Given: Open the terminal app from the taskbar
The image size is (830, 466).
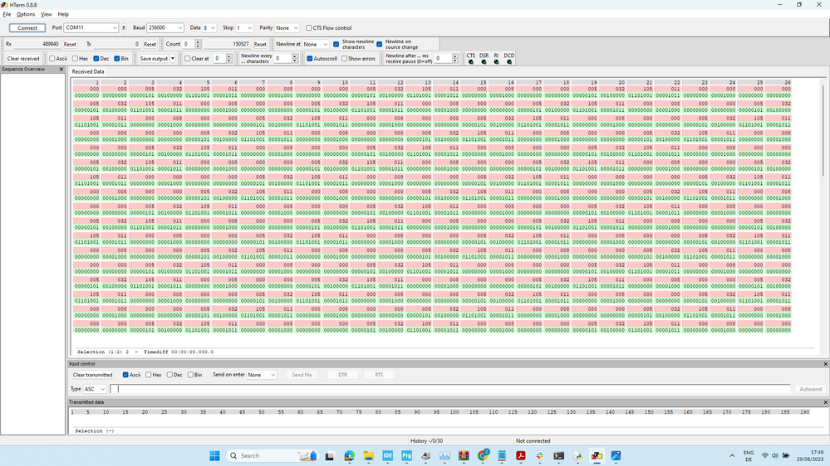Looking at the screenshot, I should tap(559, 455).
